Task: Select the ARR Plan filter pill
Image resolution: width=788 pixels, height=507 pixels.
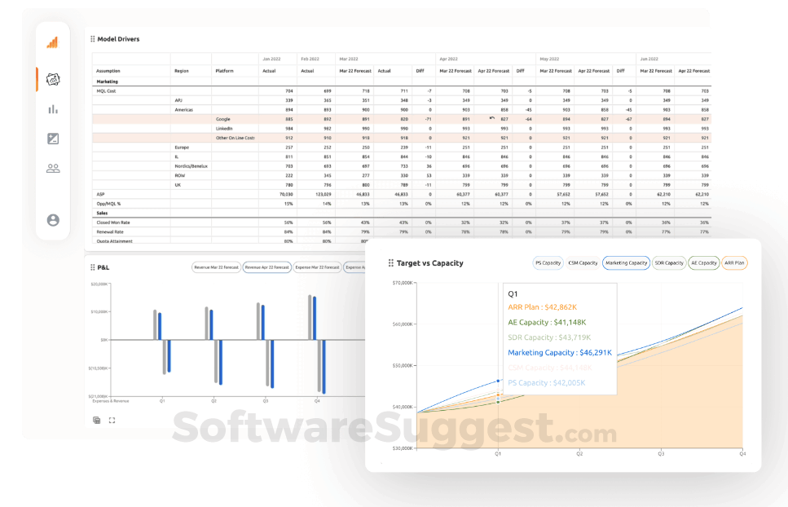Action: tap(734, 262)
